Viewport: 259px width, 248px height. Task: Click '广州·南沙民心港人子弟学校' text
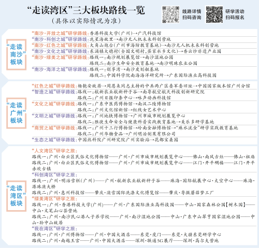pos(79,216)
